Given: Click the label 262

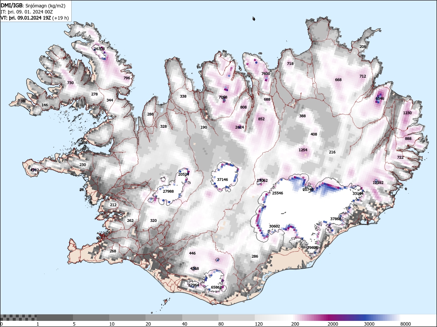Looking at the screenshot, I should pos(130,220).
